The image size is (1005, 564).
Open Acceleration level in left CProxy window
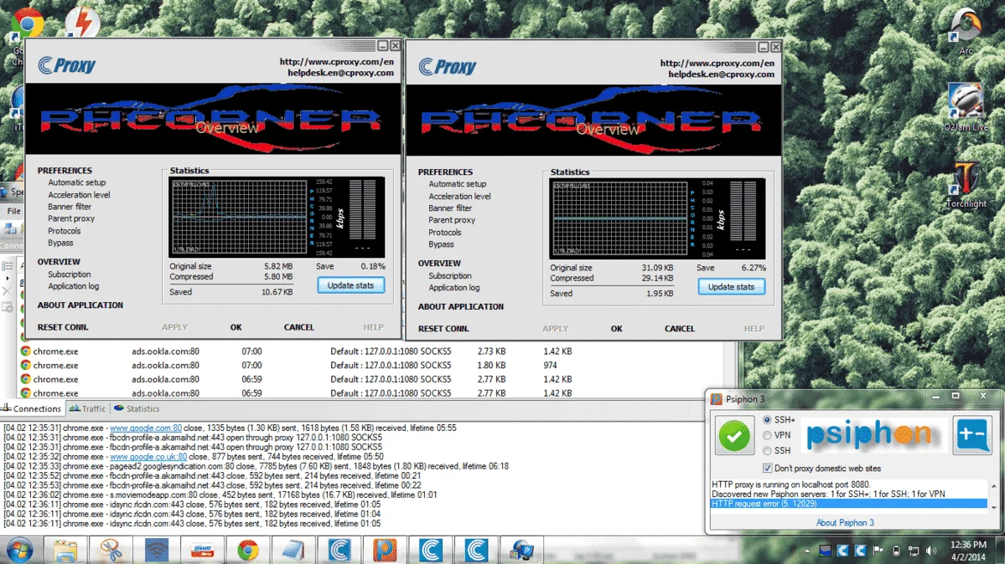(79, 195)
